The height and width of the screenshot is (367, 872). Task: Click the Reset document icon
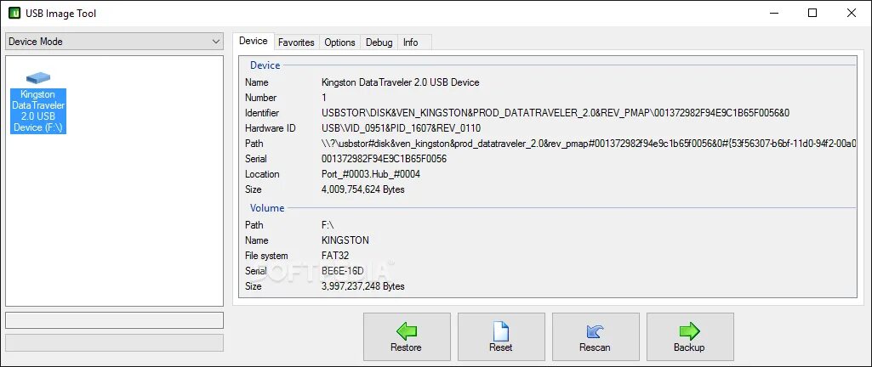pyautogui.click(x=501, y=331)
